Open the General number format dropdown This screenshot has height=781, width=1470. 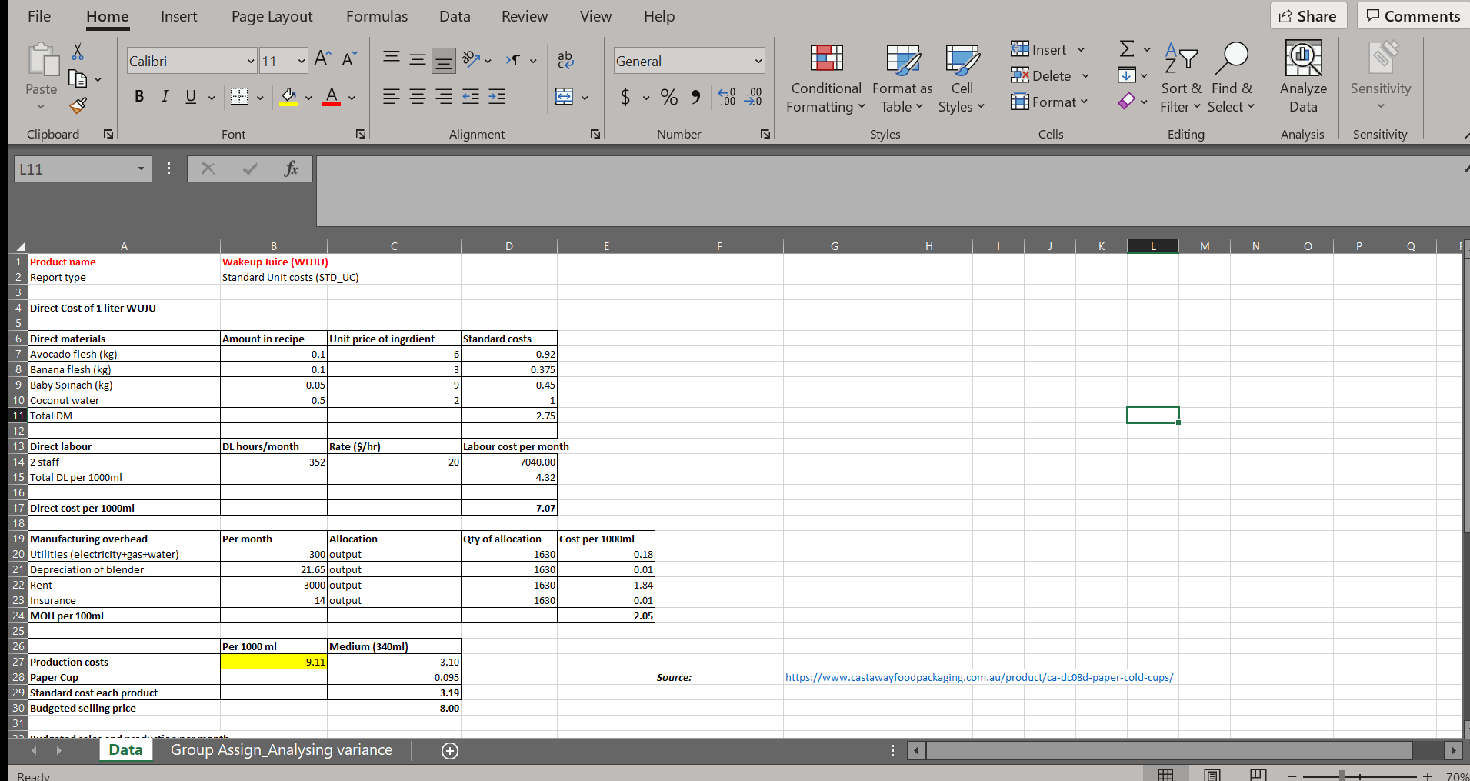click(758, 61)
